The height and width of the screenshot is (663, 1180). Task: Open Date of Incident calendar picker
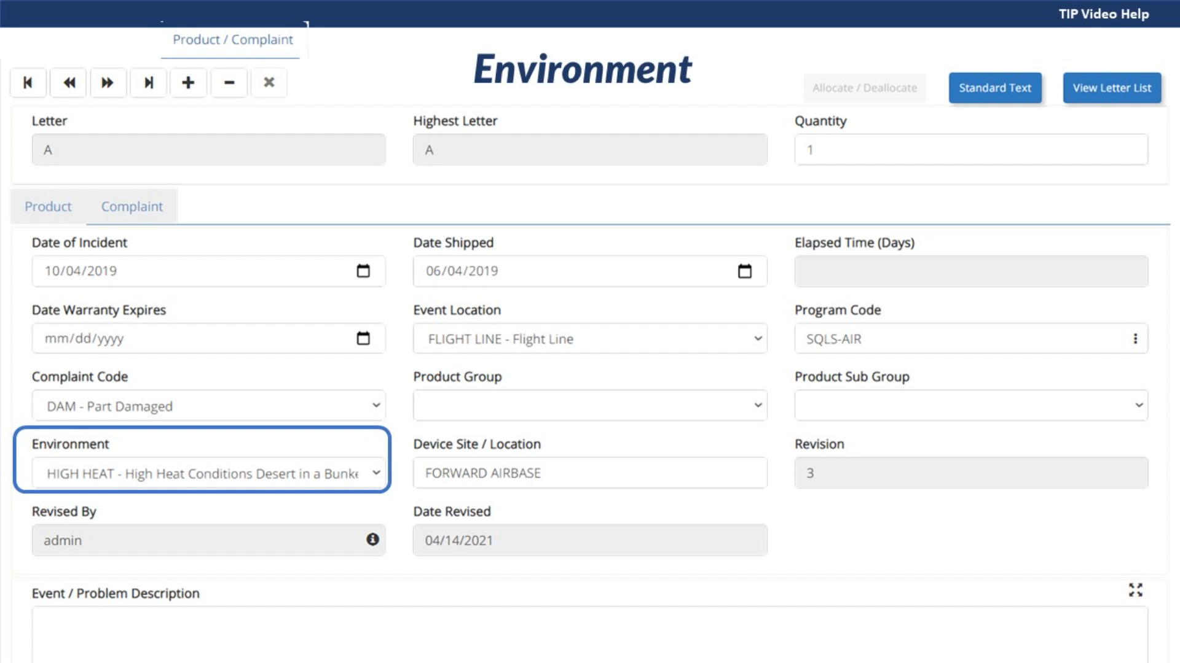pos(363,271)
